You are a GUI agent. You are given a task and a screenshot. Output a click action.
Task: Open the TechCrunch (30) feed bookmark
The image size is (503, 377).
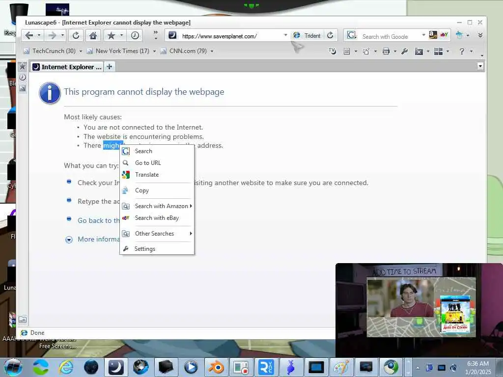[x=50, y=51]
